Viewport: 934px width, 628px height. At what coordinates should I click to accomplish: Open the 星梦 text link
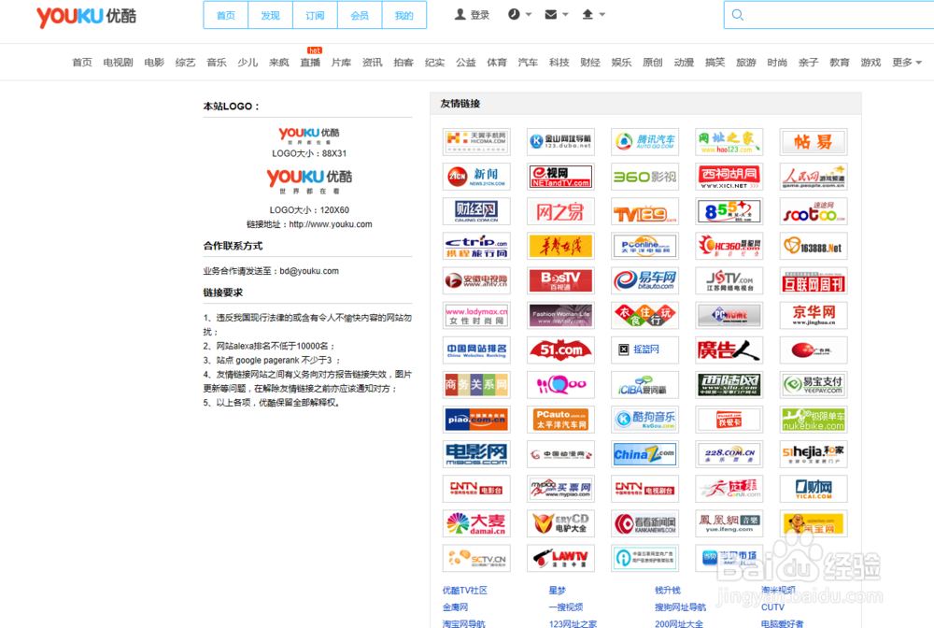[557, 590]
